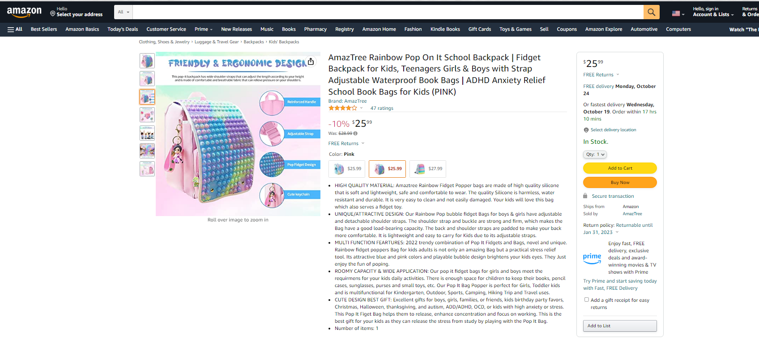The width and height of the screenshot is (759, 342).
Task: Check the gift receipt checkbox
Action: [587, 300]
